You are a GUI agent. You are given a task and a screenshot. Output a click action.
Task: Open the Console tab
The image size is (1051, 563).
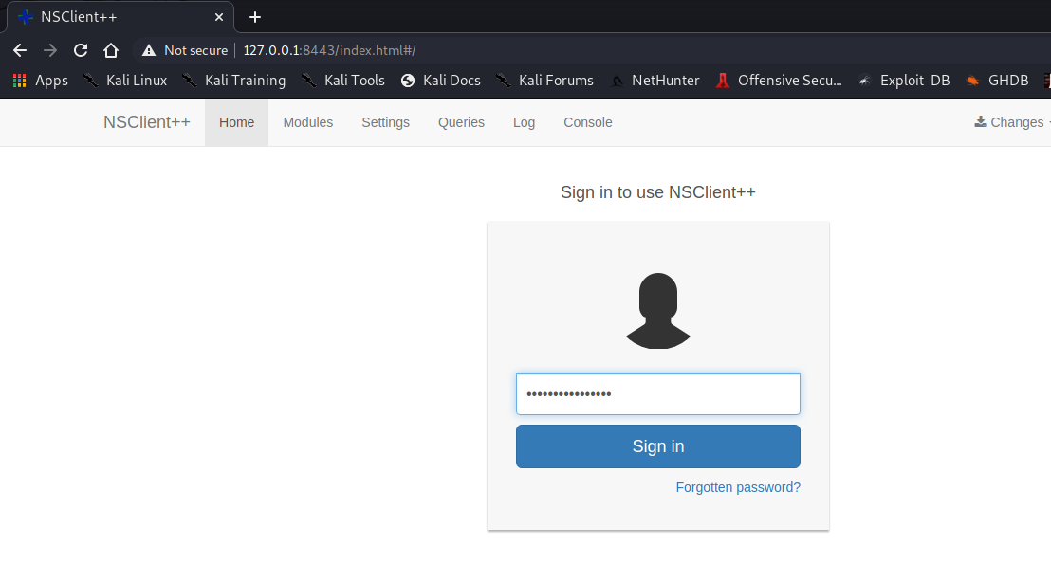coord(588,122)
